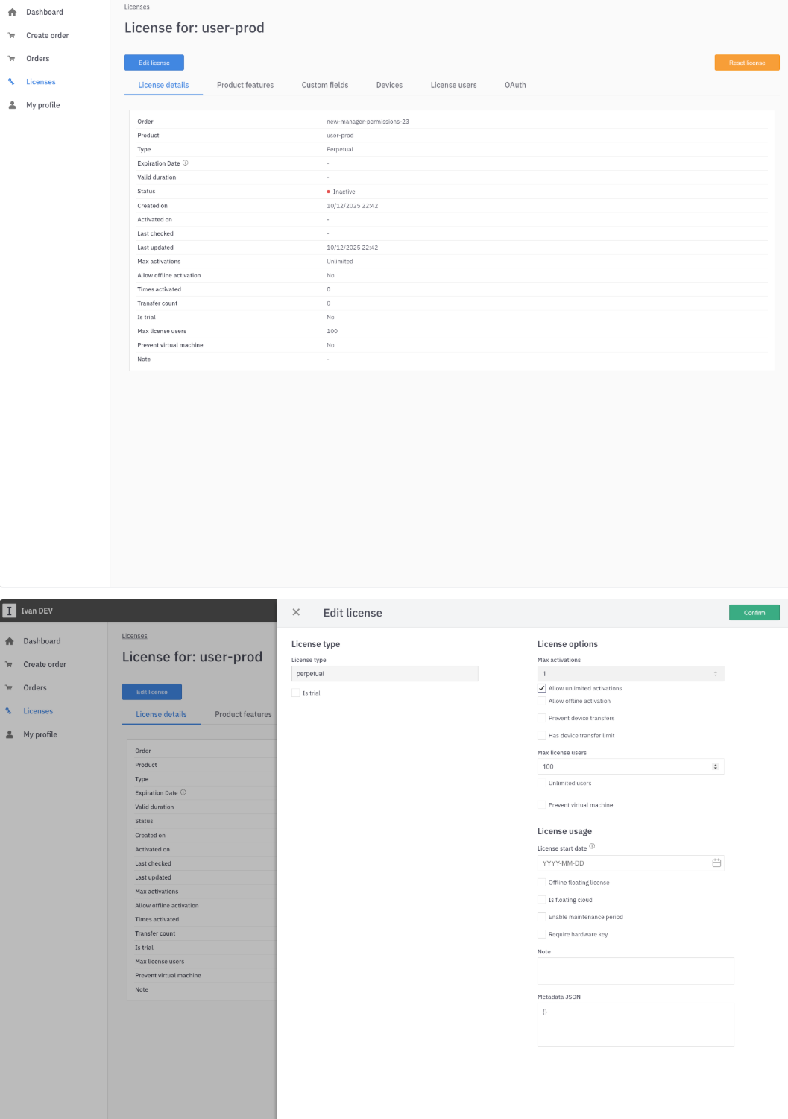Enable the Is trial checkbox

pos(296,693)
